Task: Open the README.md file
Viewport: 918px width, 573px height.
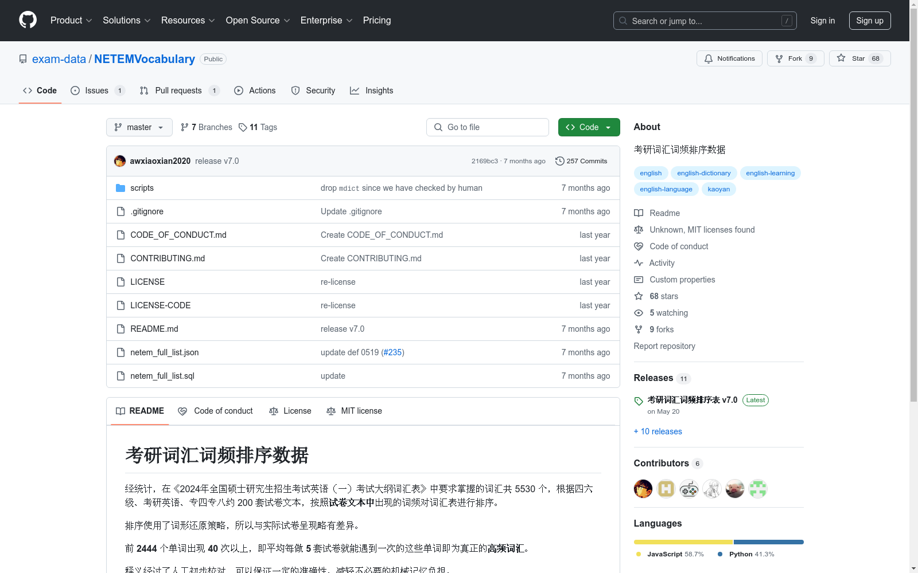Action: point(154,329)
